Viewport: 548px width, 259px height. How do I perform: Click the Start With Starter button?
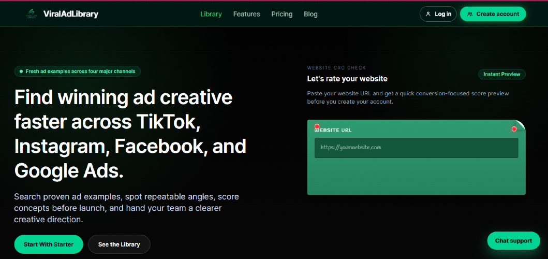click(49, 244)
